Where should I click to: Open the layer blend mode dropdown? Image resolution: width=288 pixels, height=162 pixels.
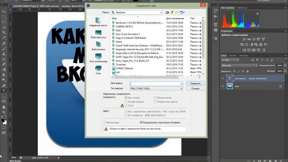click(x=239, y=66)
